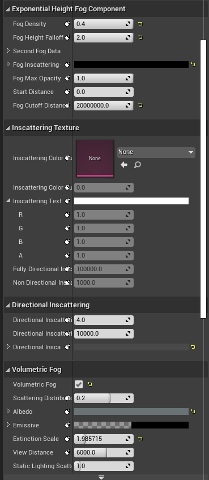This screenshot has width=209, height=480.
Task: Click Fog Max Opacity field with 1.0
Action: (104, 78)
